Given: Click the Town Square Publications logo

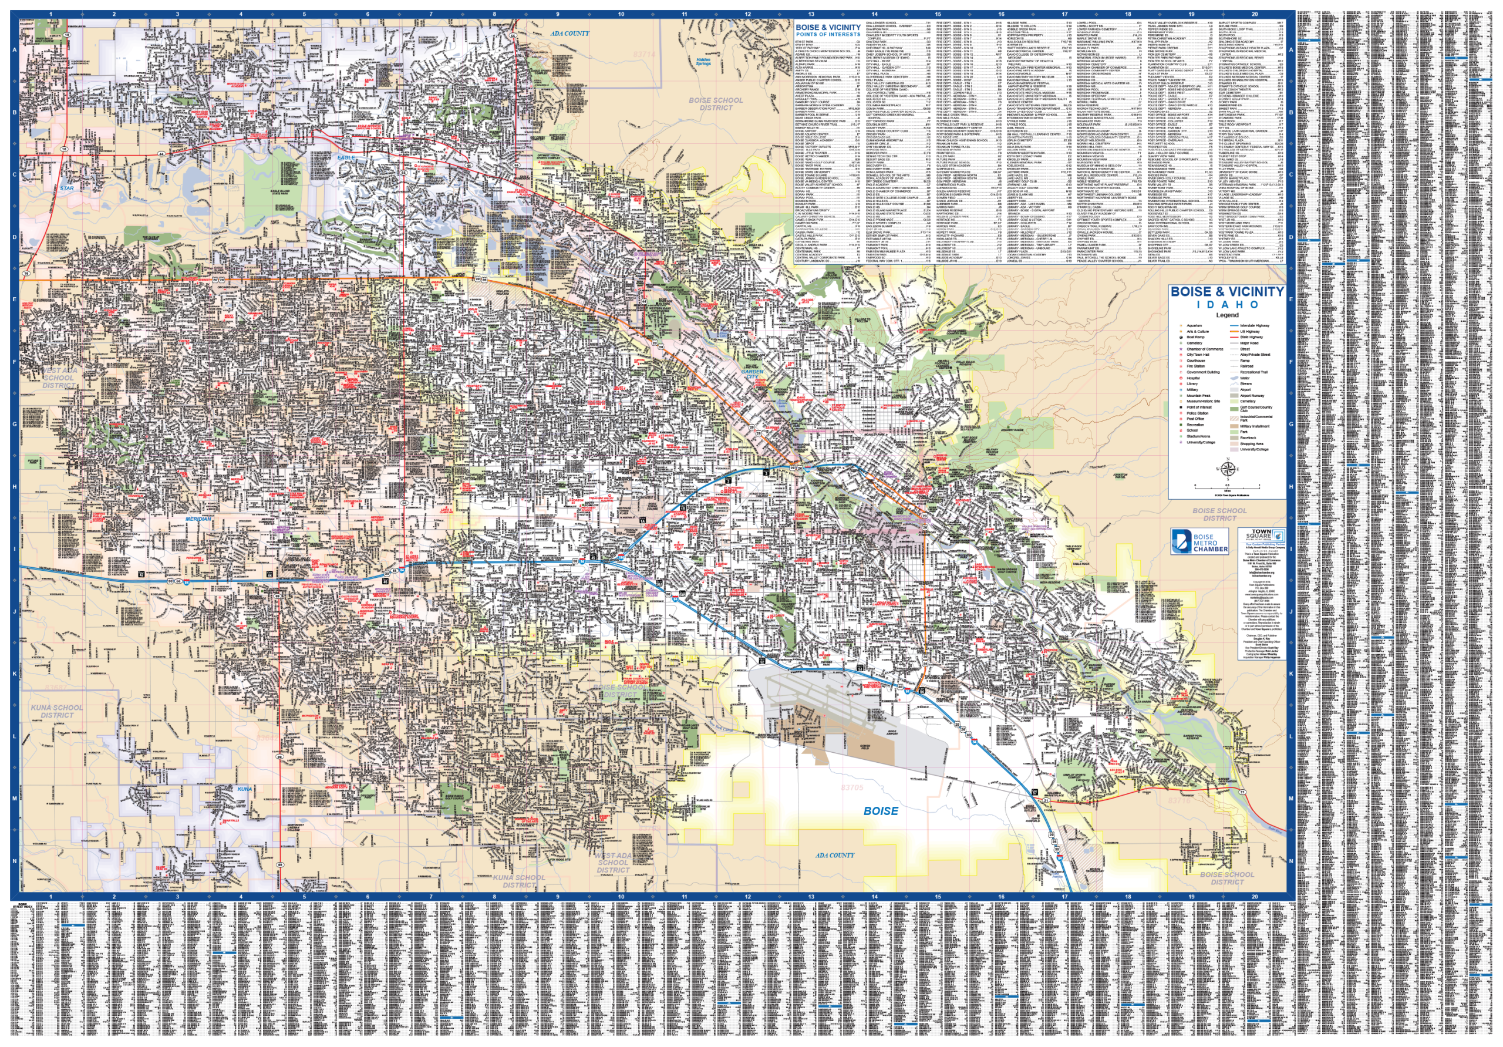Looking at the screenshot, I should pos(1265,535).
